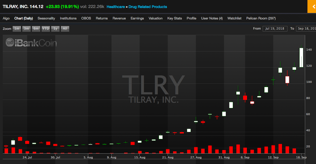Open the Profile tab
Screen dimensions: 316x164
[x=191, y=18]
